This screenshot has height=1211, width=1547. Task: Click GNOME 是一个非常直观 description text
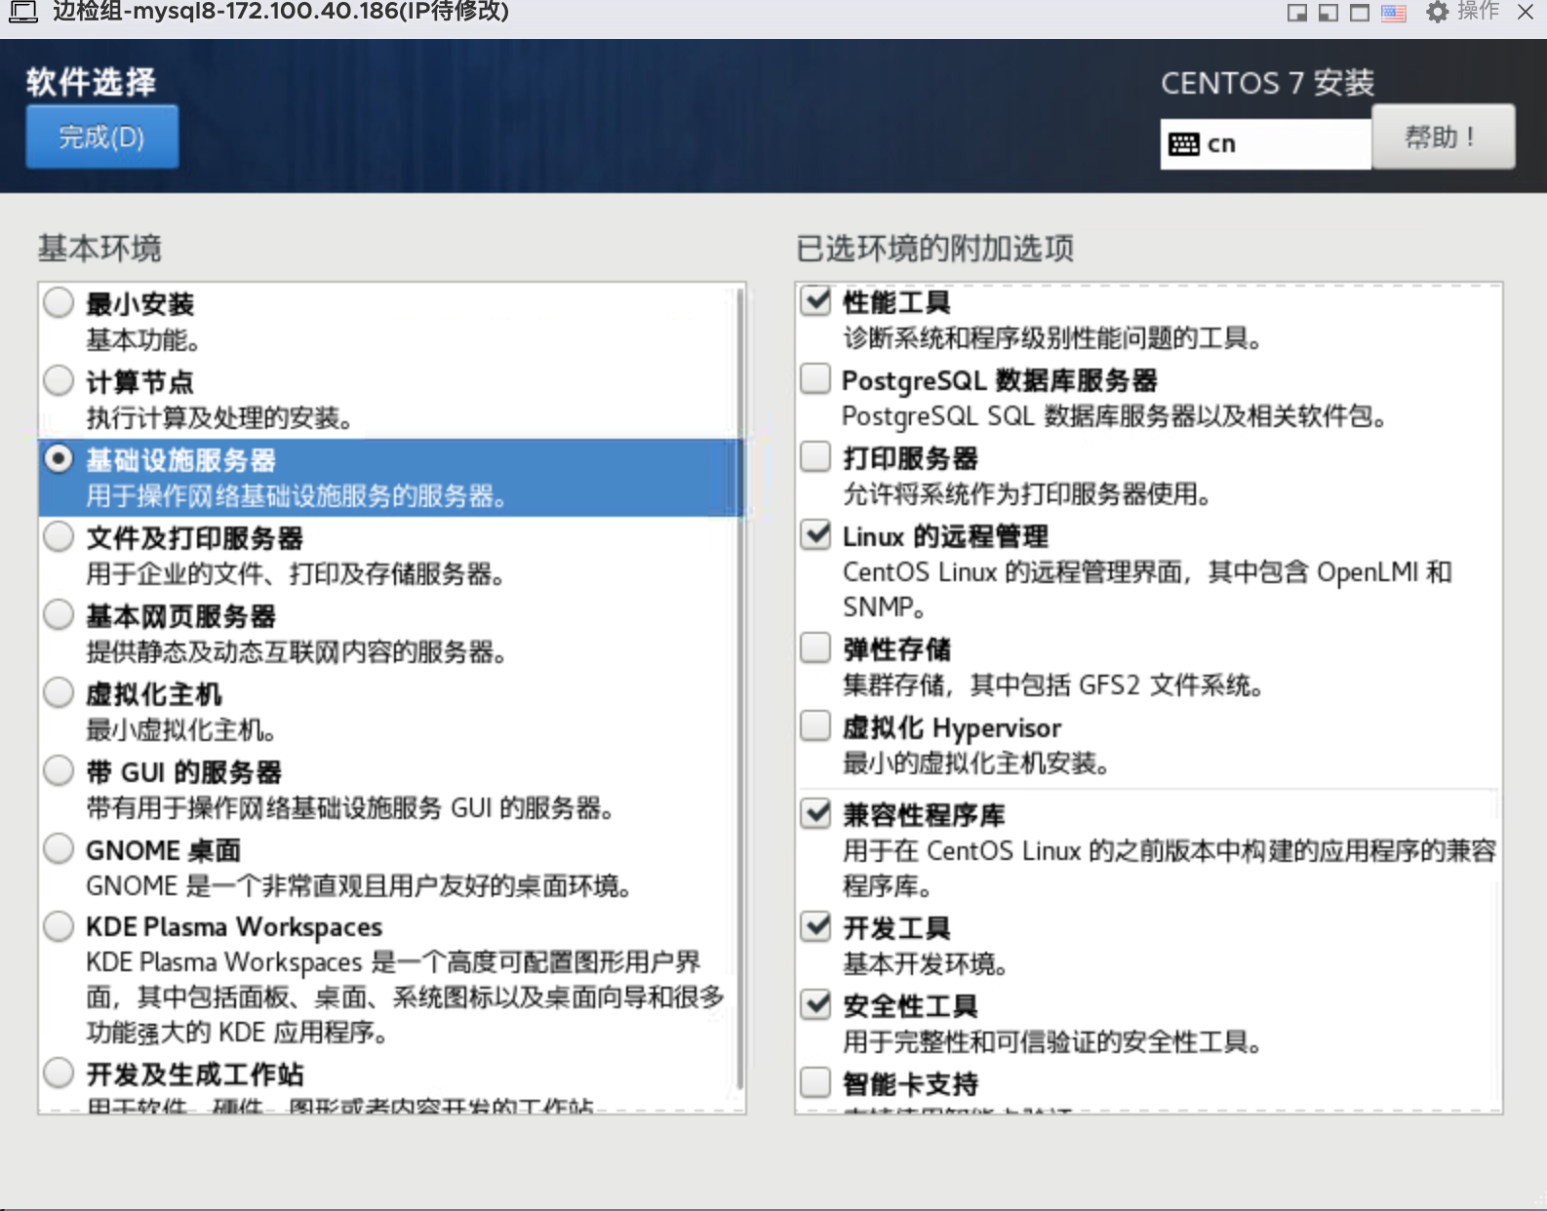click(x=359, y=886)
